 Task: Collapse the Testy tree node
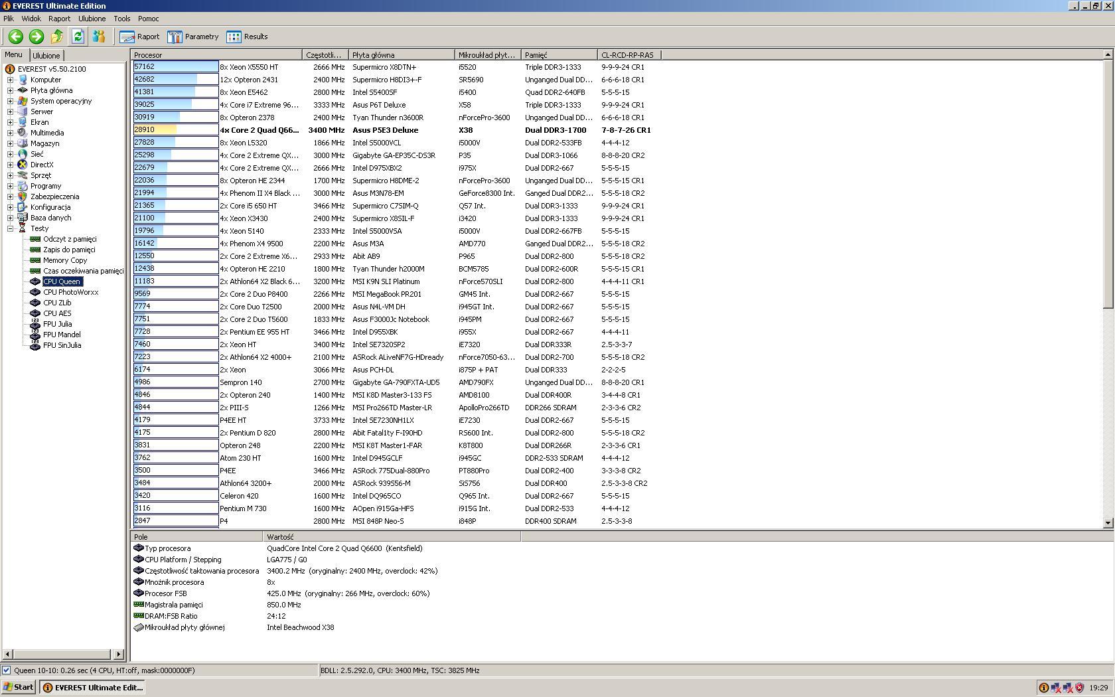click(11, 228)
